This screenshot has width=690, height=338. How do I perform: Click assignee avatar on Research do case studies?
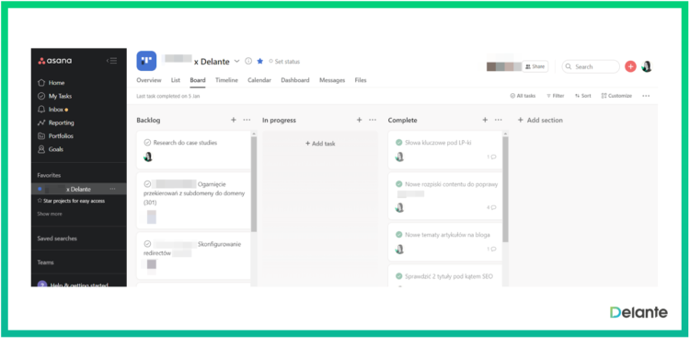[x=148, y=157]
